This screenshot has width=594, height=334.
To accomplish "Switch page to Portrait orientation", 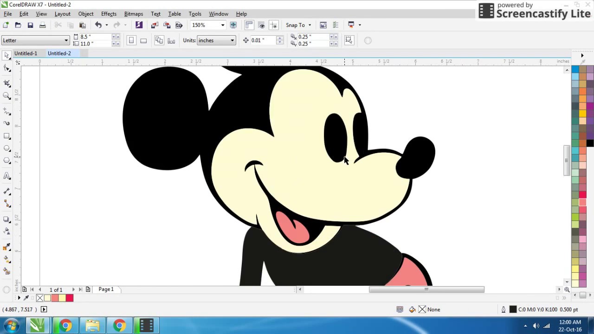I will tap(131, 40).
